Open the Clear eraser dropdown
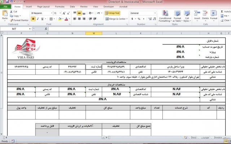Viewport: 231px width, 144px height. (225, 20)
